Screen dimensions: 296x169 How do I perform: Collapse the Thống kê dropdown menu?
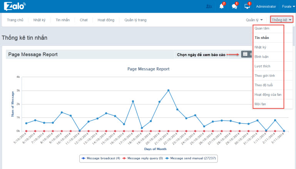281,20
